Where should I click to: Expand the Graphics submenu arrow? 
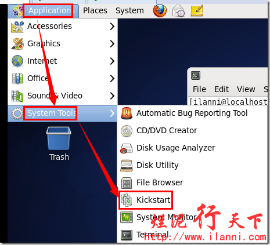click(112, 43)
